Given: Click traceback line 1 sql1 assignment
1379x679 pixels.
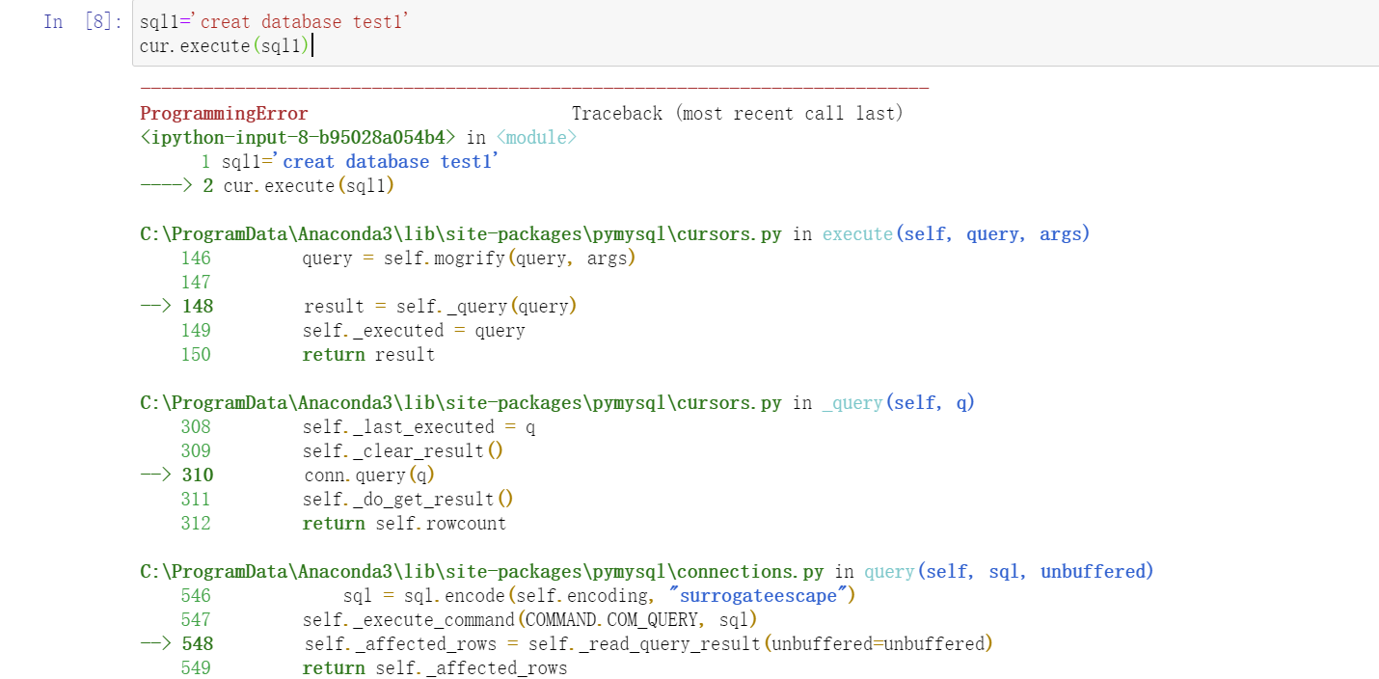Looking at the screenshot, I should click(x=350, y=162).
